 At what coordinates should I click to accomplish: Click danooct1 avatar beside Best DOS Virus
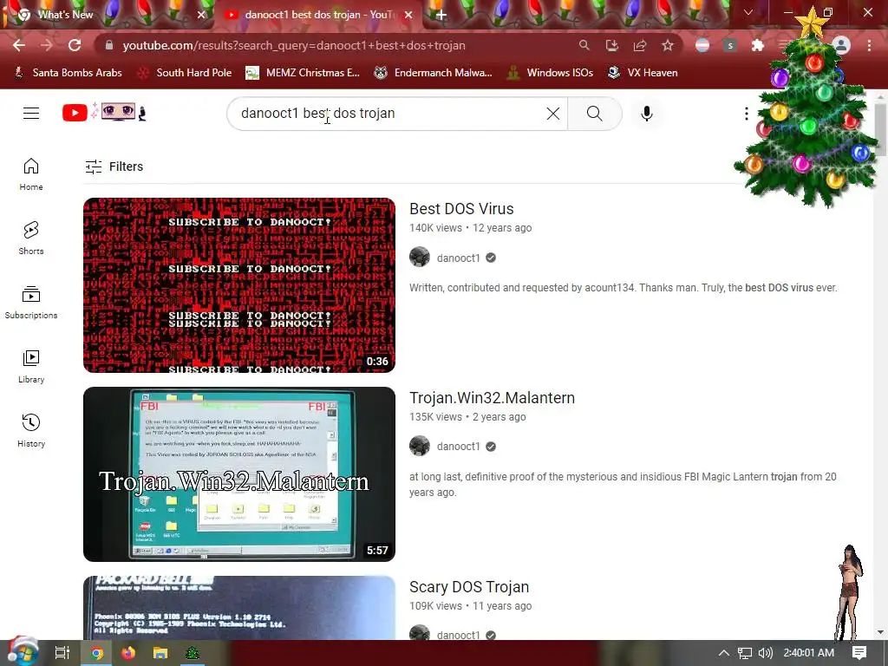point(420,257)
